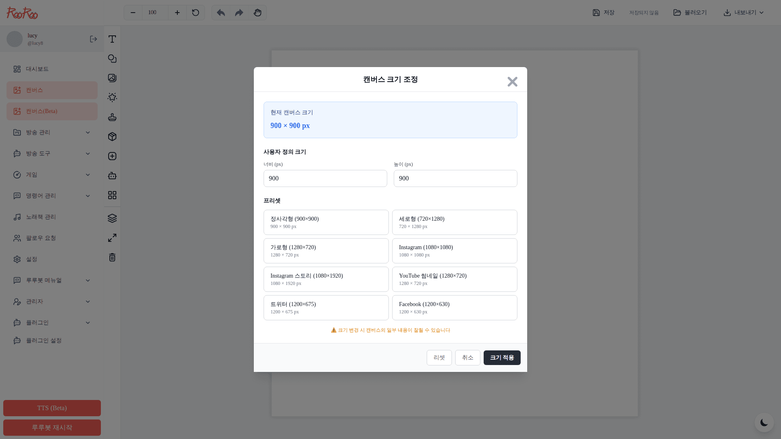Select the stamp tool icon

tap(112, 117)
